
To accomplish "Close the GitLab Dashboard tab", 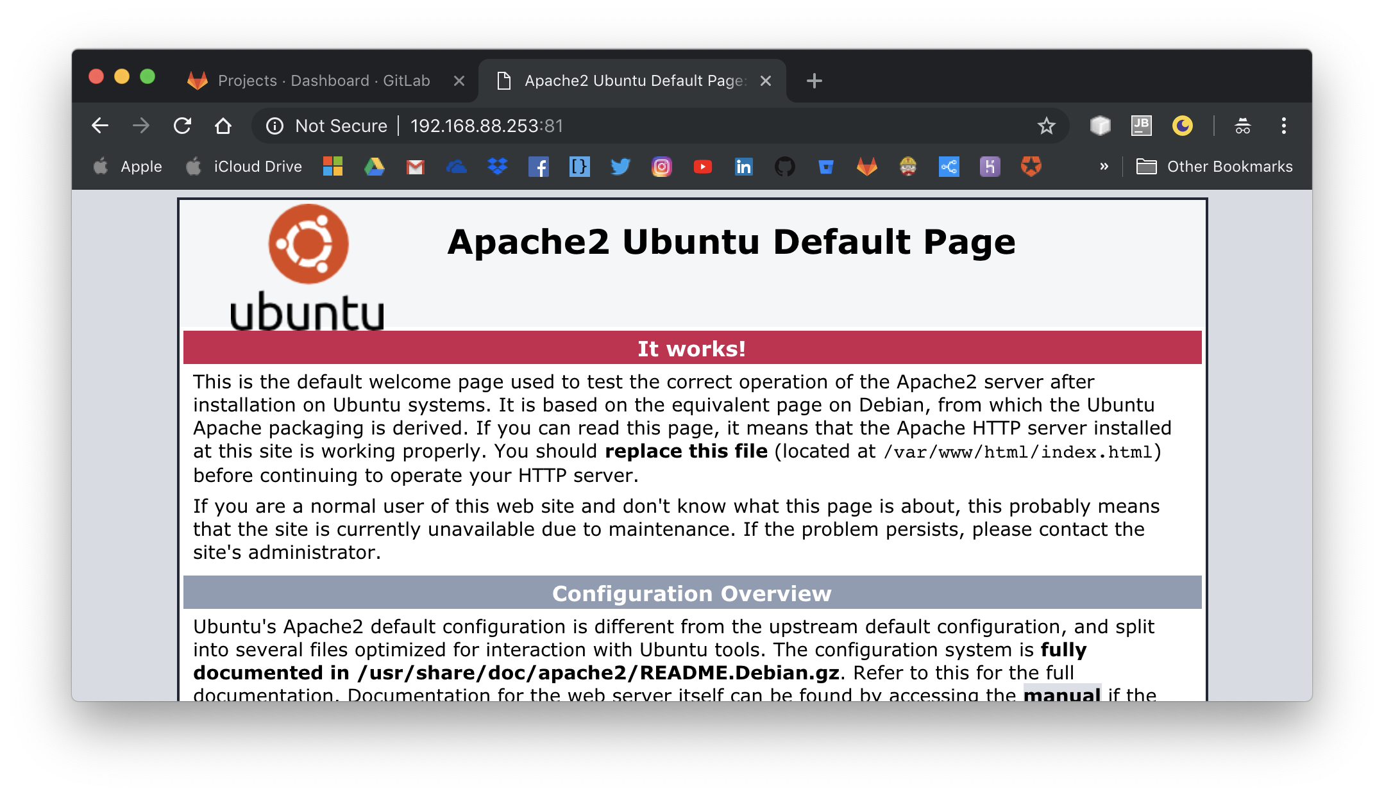I will [459, 81].
